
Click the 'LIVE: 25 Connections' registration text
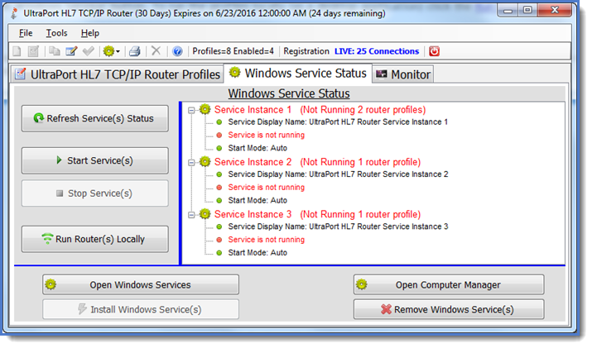[x=377, y=51]
